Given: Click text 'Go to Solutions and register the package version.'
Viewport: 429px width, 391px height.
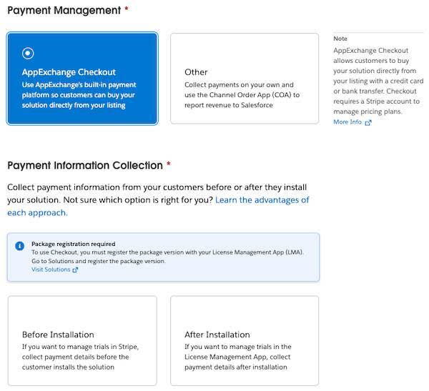Looking at the screenshot, I should 99,261.
